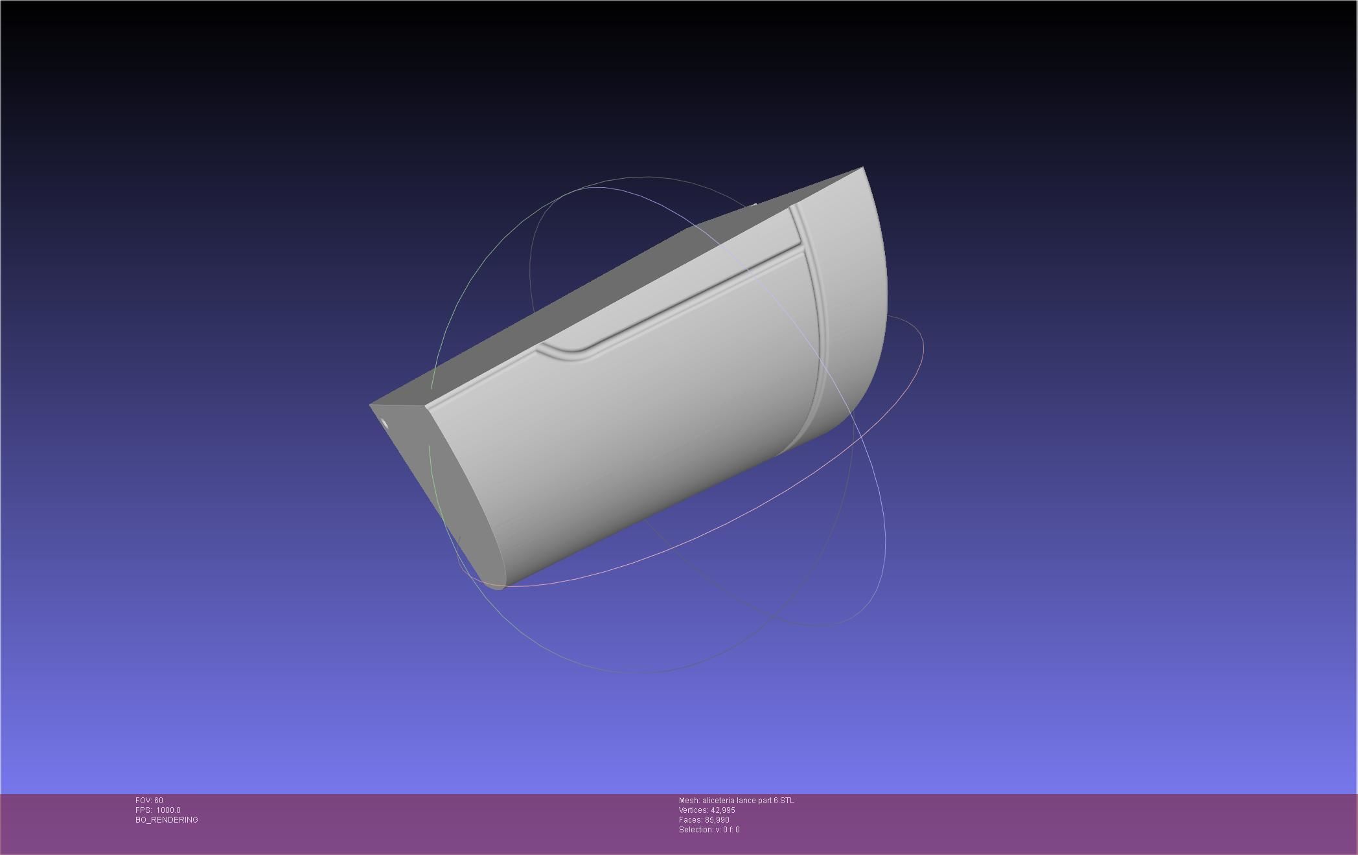The width and height of the screenshot is (1358, 855).
Task: Click the sharp top-right tip of the mesh
Action: coord(862,168)
